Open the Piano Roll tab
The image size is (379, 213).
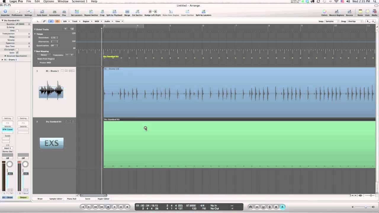pos(72,199)
